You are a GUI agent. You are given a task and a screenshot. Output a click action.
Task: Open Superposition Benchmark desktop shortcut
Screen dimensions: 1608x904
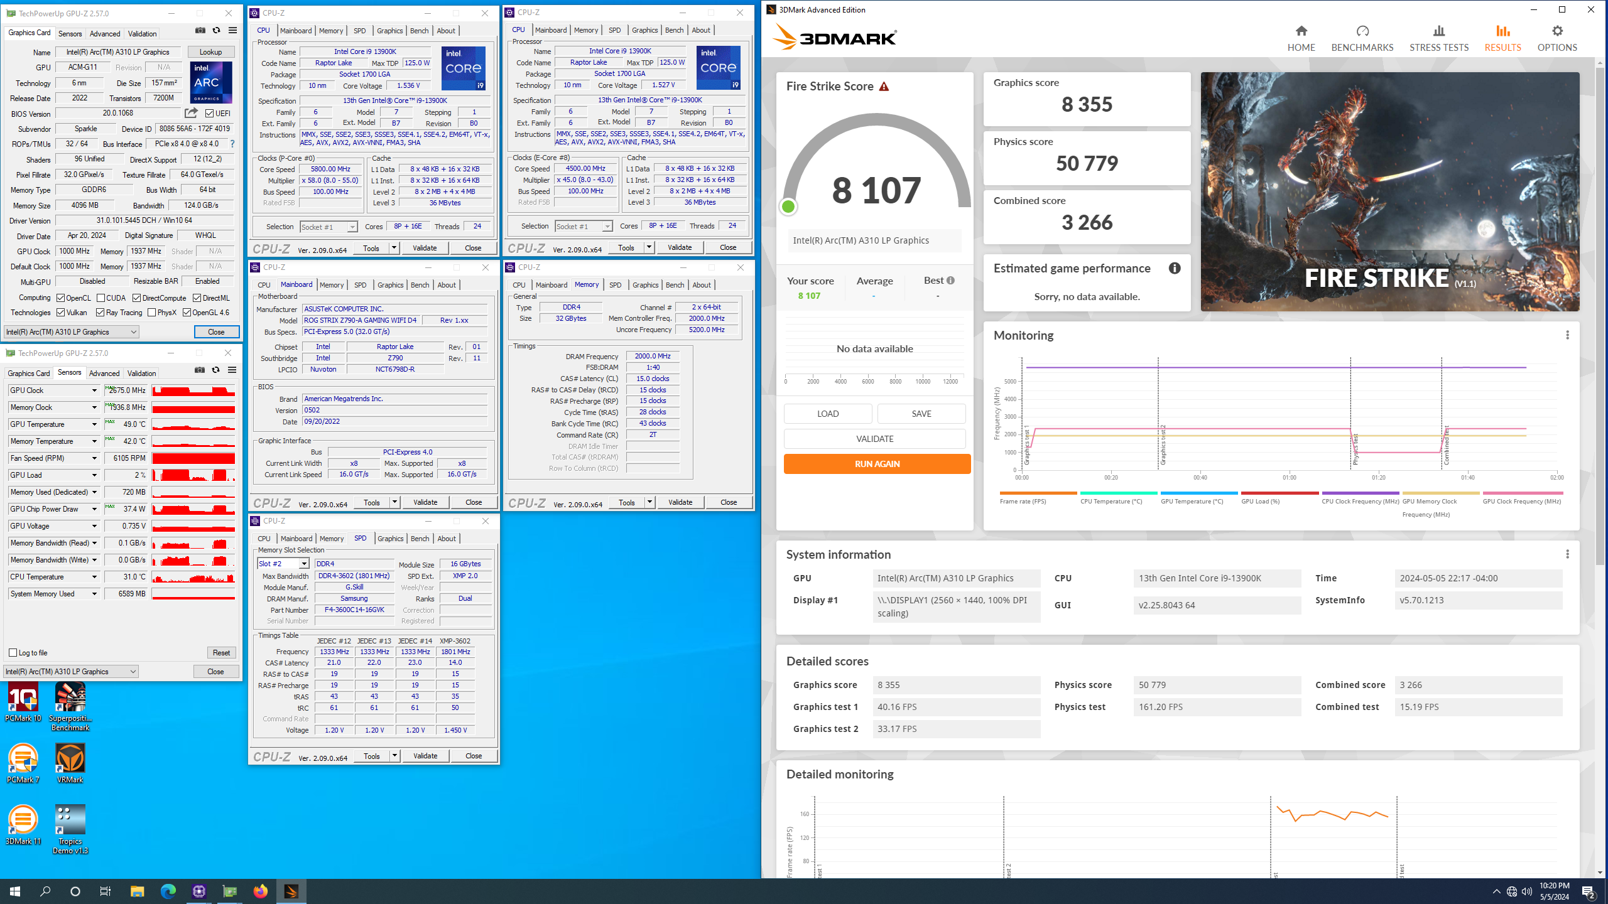pyautogui.click(x=70, y=708)
